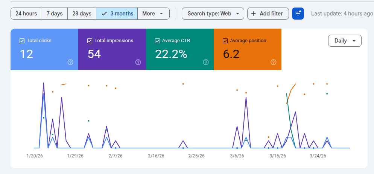Viewport: 374px width, 174px height.
Task: Click the AI-assisted filter sparkle icon
Action: coord(298,14)
